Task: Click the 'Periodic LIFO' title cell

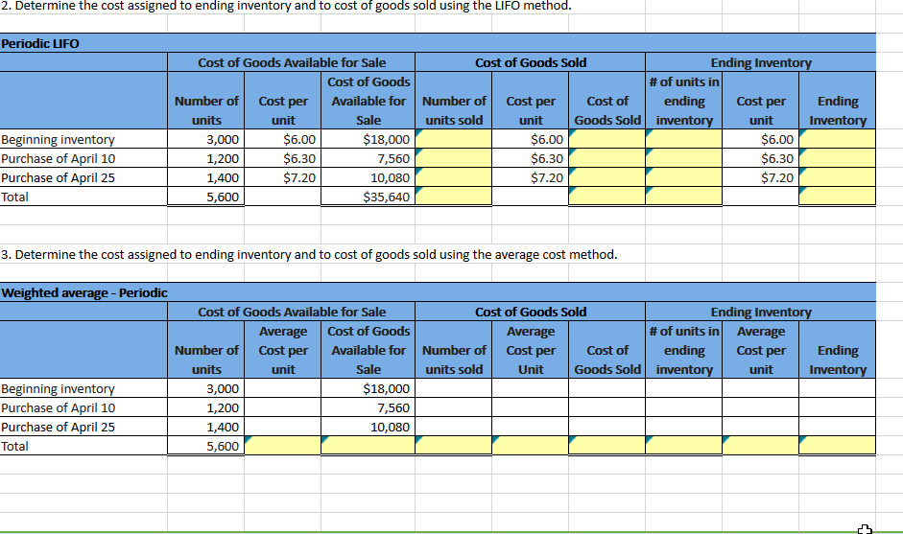Action: pyautogui.click(x=438, y=43)
